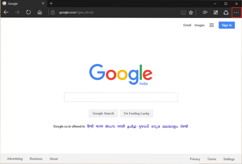The height and width of the screenshot is (164, 242).
Task: Click the Google Search button
Action: coord(103,113)
